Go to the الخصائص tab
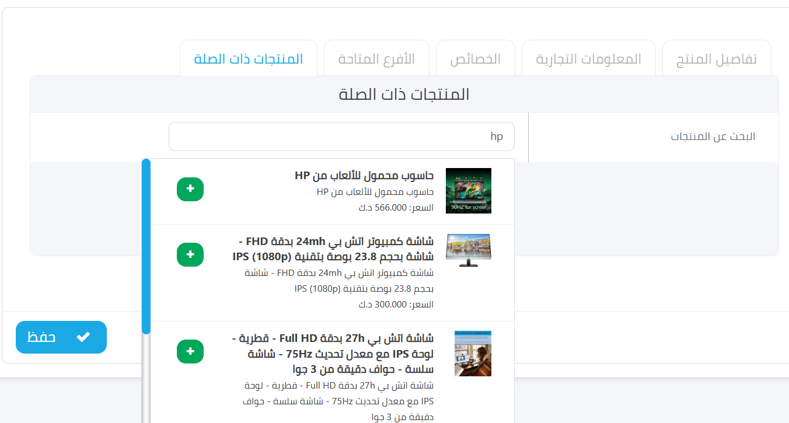Image resolution: width=789 pixels, height=423 pixels. (475, 59)
